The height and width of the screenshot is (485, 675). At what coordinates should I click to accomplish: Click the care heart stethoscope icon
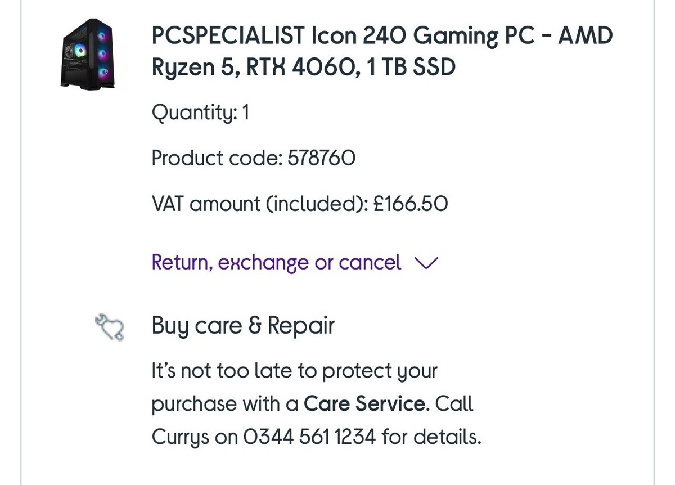(110, 327)
